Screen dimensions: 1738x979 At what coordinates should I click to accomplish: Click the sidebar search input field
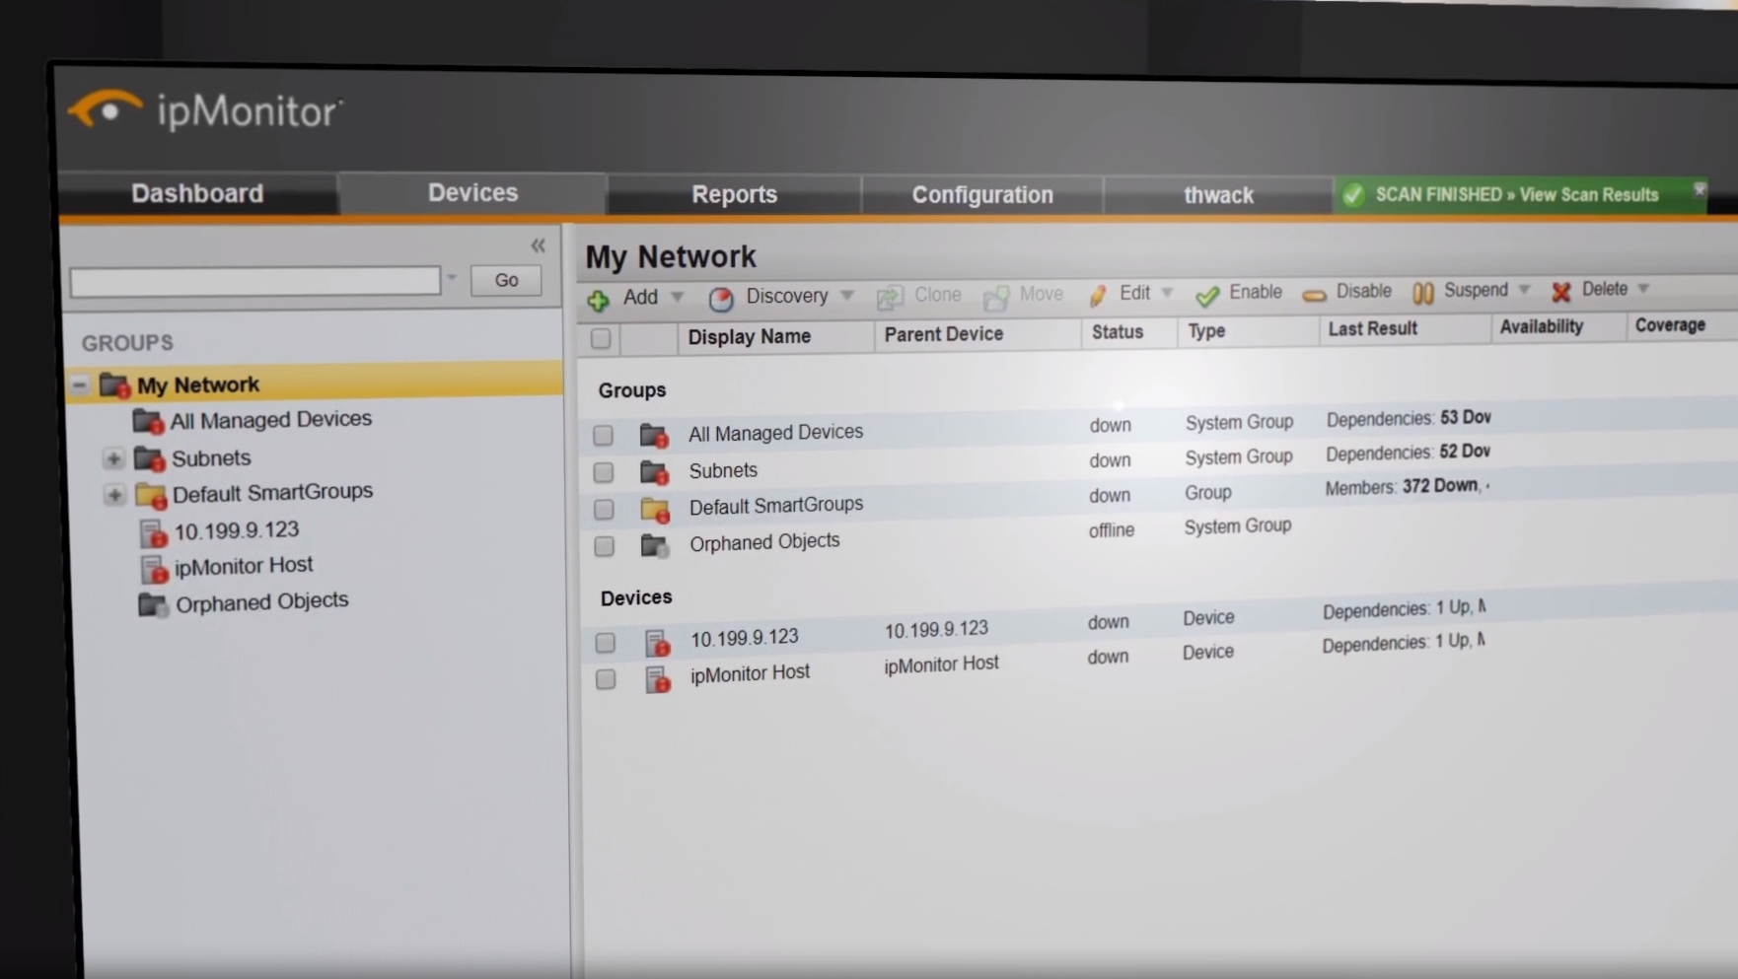click(x=255, y=281)
